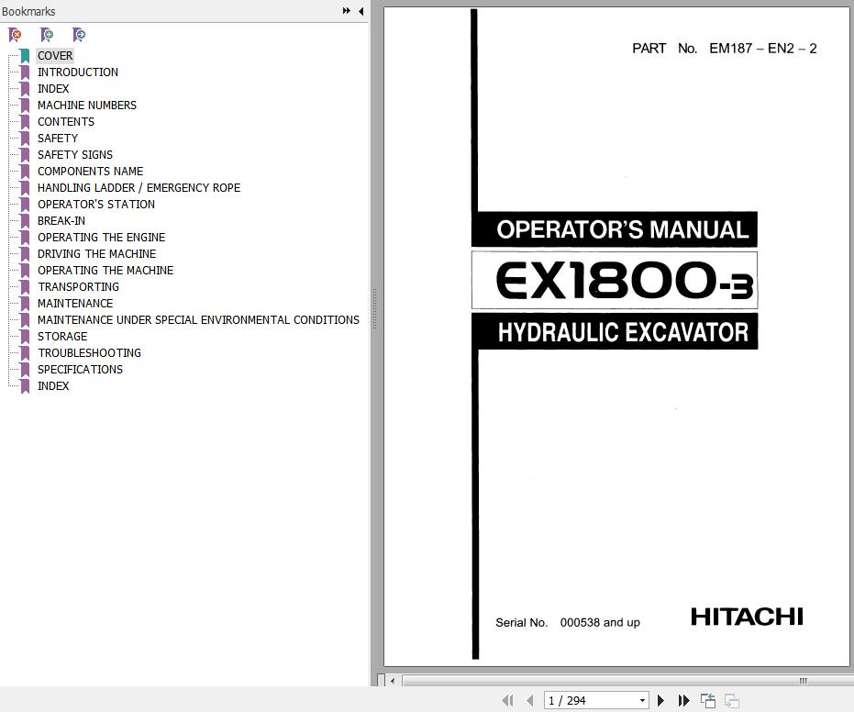
Task: Click the OPERATOR'S MANUAL heading on the page
Action: pyautogui.click(x=623, y=229)
